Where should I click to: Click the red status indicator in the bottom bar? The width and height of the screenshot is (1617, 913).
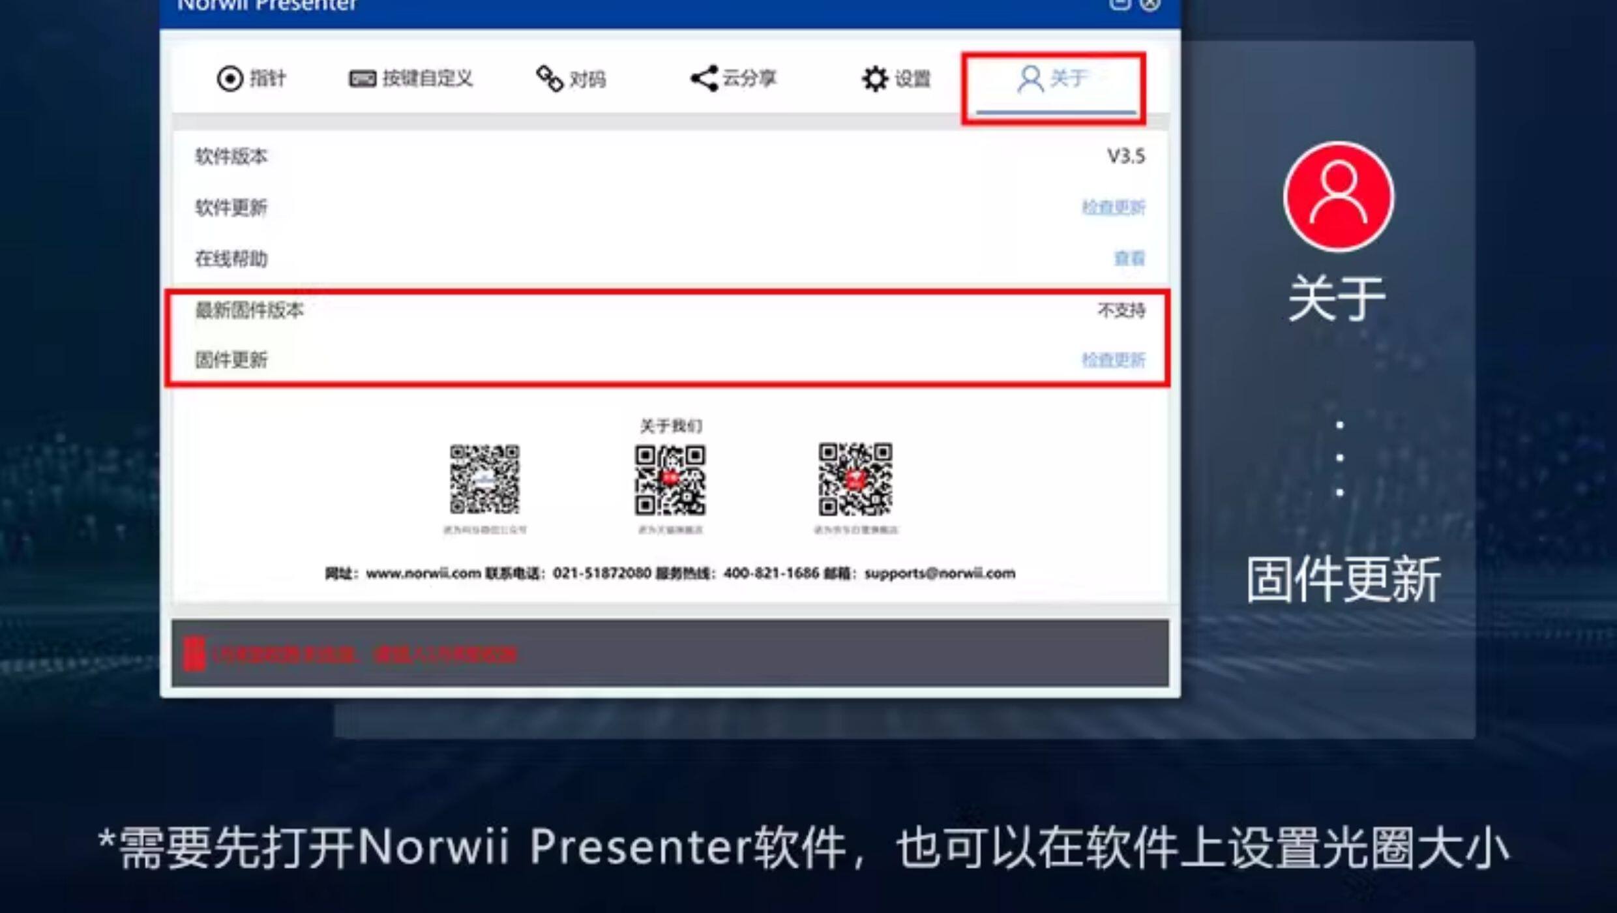coord(194,653)
